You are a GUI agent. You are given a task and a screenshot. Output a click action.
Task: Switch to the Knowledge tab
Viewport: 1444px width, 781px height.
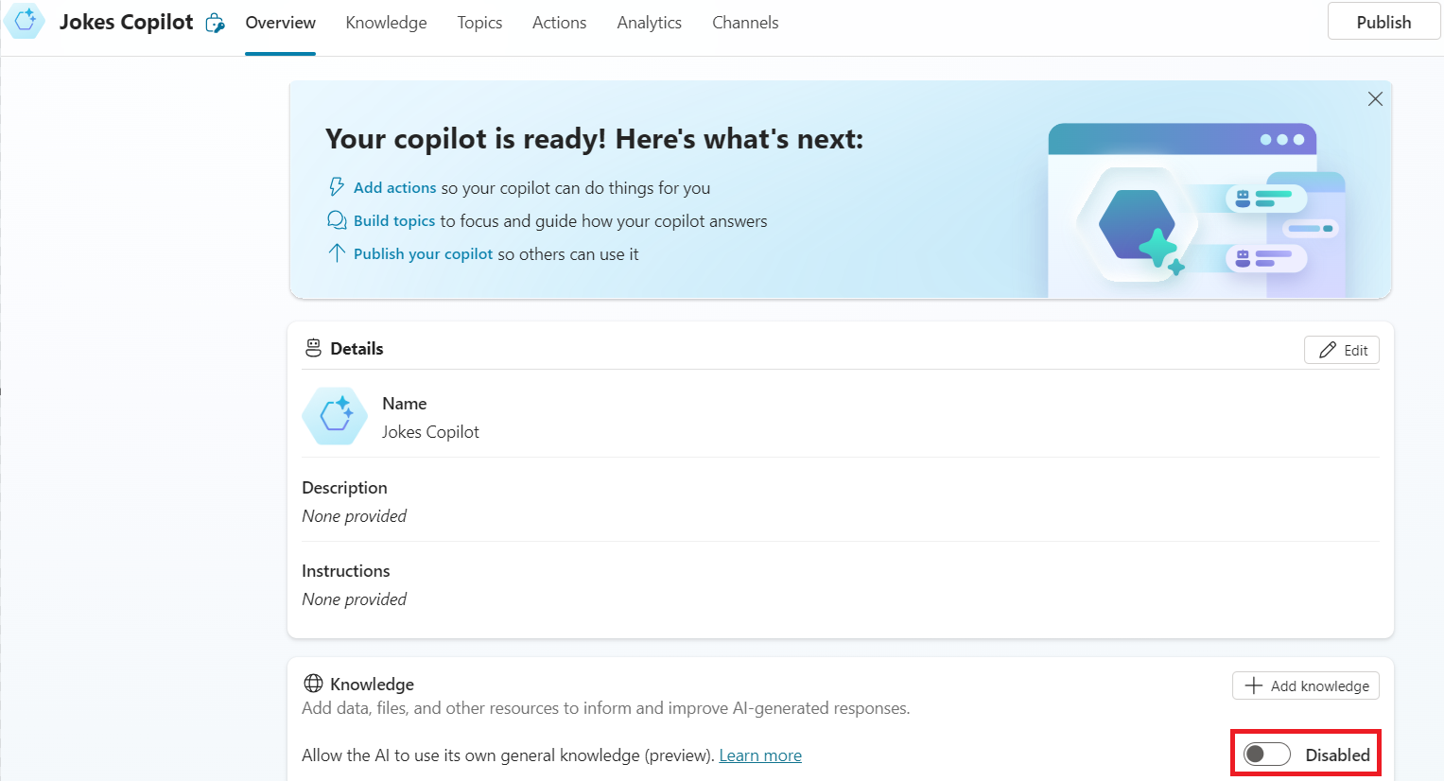[386, 23]
